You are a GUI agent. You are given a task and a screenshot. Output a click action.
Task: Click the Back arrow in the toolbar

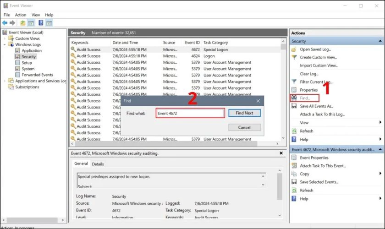point(5,23)
